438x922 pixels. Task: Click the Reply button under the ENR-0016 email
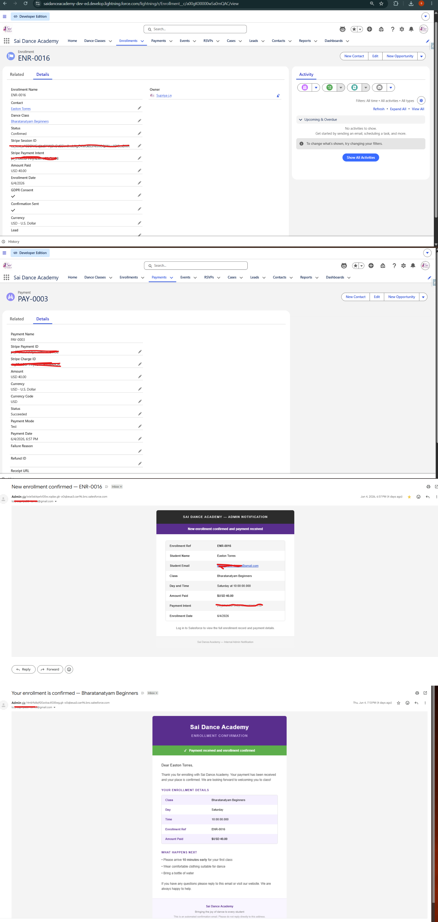(x=24, y=669)
